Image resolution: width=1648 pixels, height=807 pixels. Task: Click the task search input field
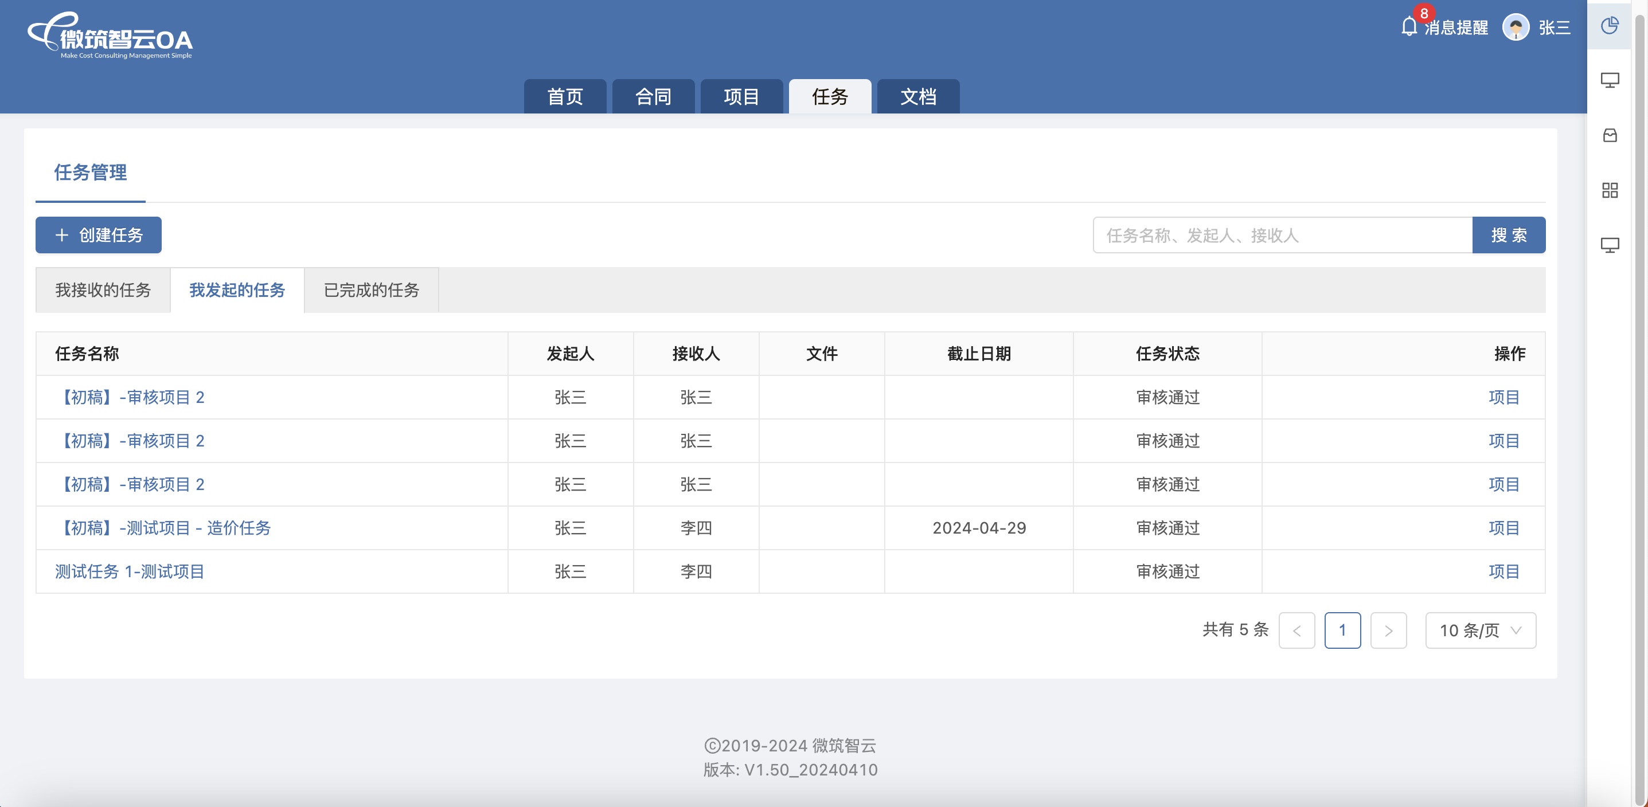coord(1282,236)
